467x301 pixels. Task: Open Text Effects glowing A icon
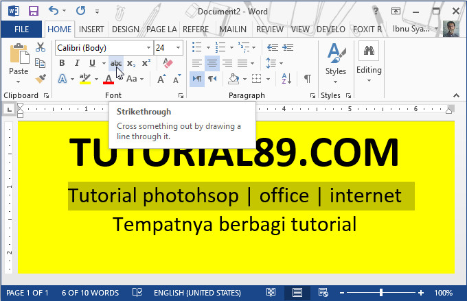point(62,79)
